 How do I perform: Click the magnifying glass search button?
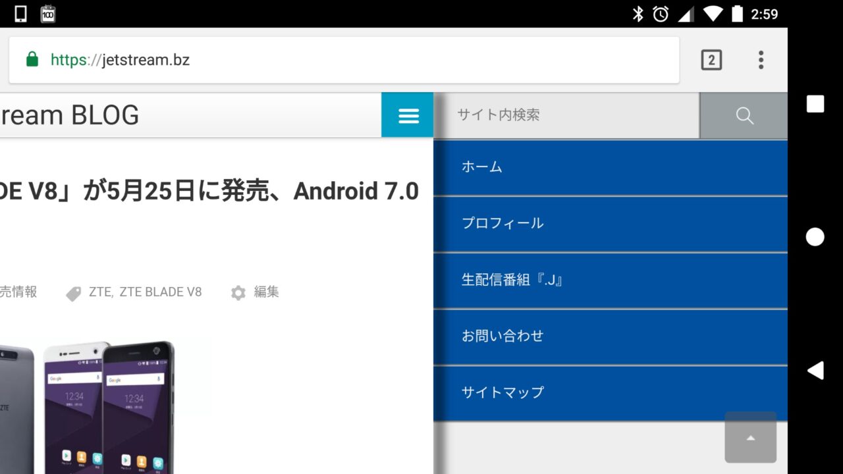[x=744, y=116]
